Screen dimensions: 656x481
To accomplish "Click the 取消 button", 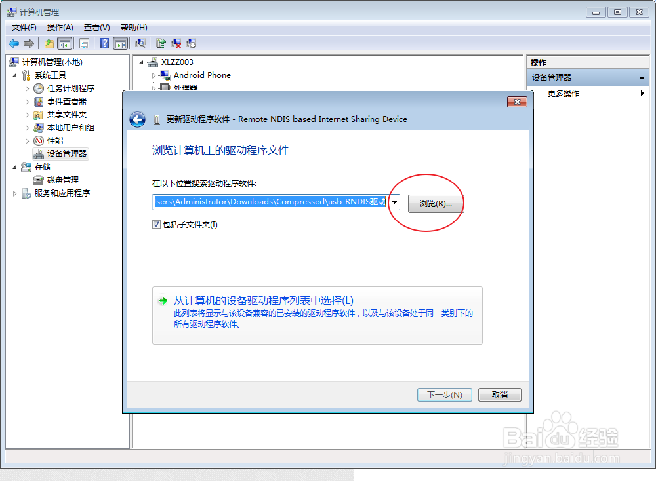I will pyautogui.click(x=499, y=395).
